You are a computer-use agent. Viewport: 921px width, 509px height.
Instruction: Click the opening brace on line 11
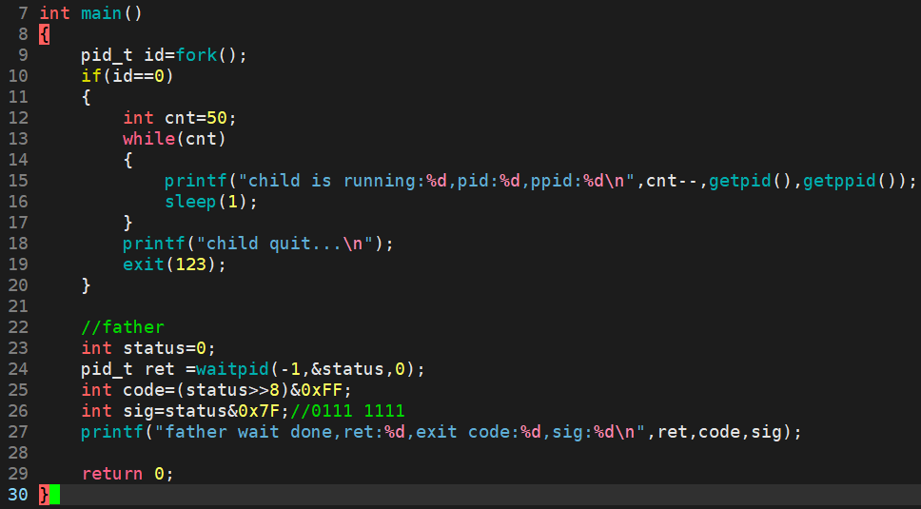click(x=87, y=97)
